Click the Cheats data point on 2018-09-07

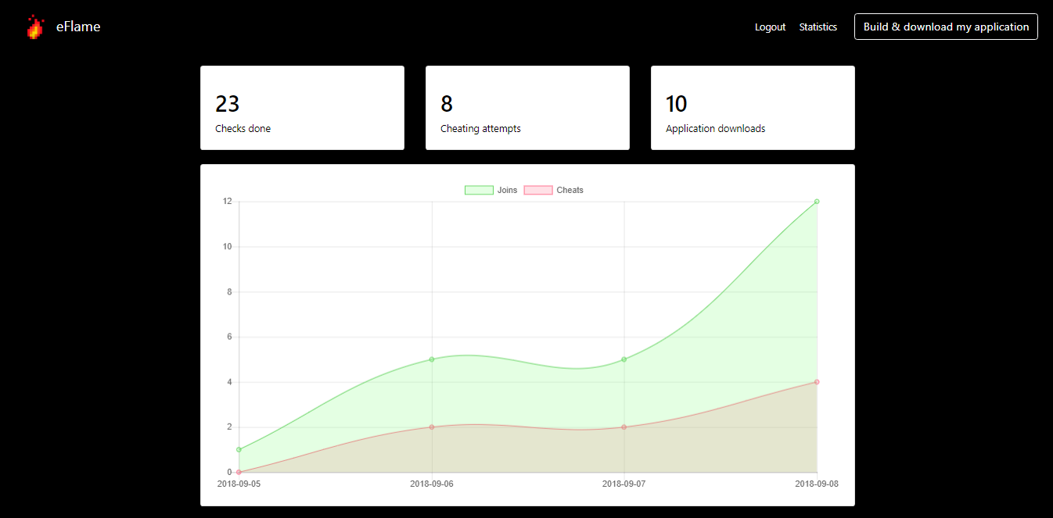pyautogui.click(x=624, y=427)
